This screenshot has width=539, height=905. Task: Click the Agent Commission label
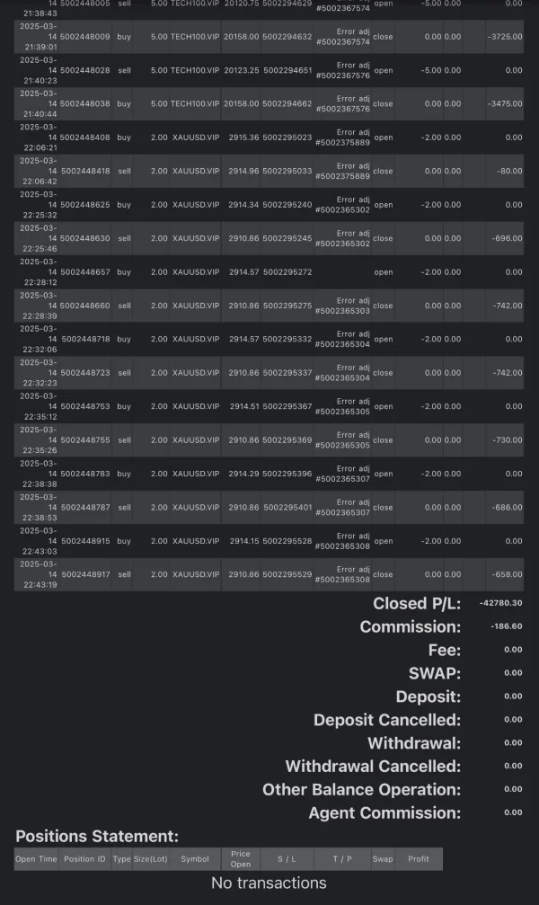[384, 812]
